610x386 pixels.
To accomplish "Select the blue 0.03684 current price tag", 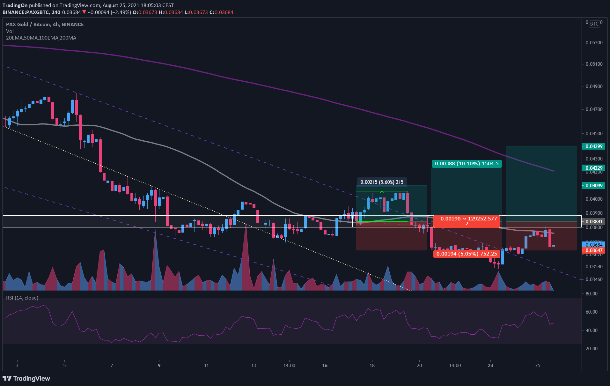I will (x=593, y=245).
